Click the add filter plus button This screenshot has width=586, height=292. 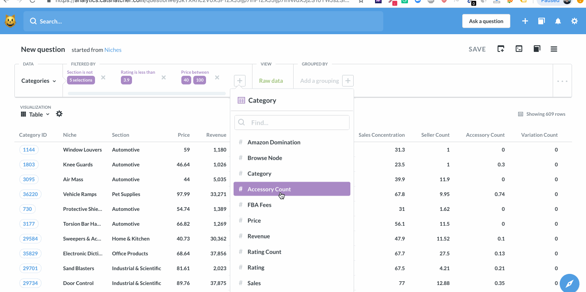tap(240, 81)
